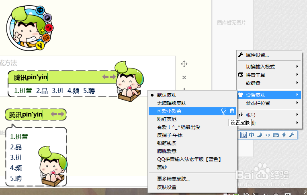This screenshot has width=307, height=195.
Task: Click the yellow wrench badge on the round skin preview
Action: pos(40,45)
